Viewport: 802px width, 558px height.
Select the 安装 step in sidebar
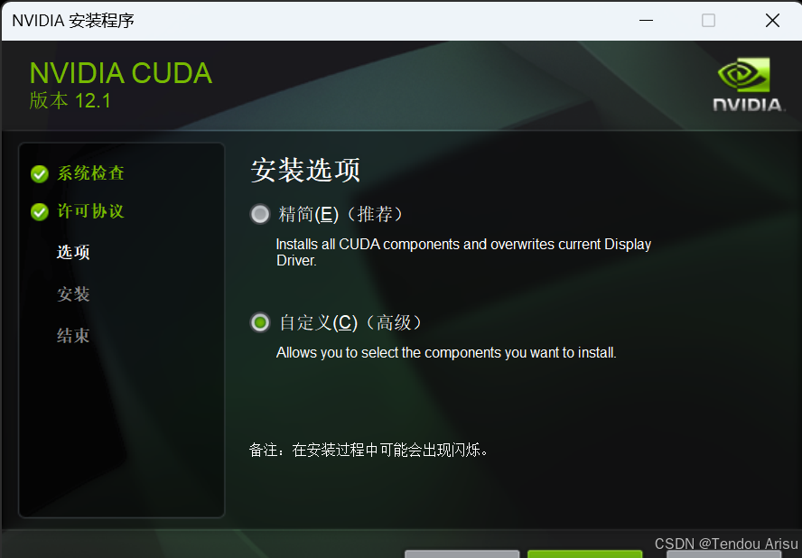73,294
